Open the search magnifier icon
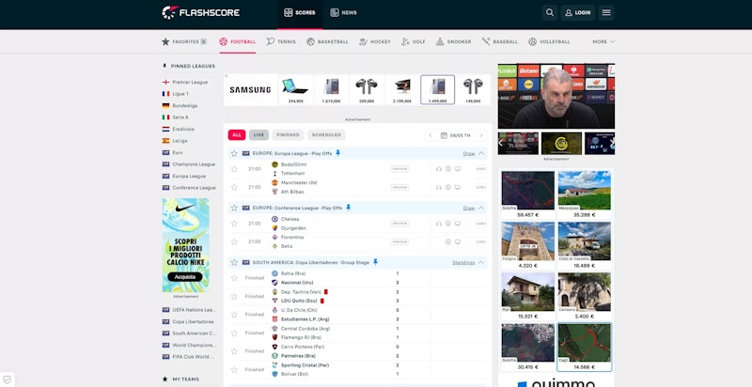The height and width of the screenshot is (387, 752). tap(550, 13)
